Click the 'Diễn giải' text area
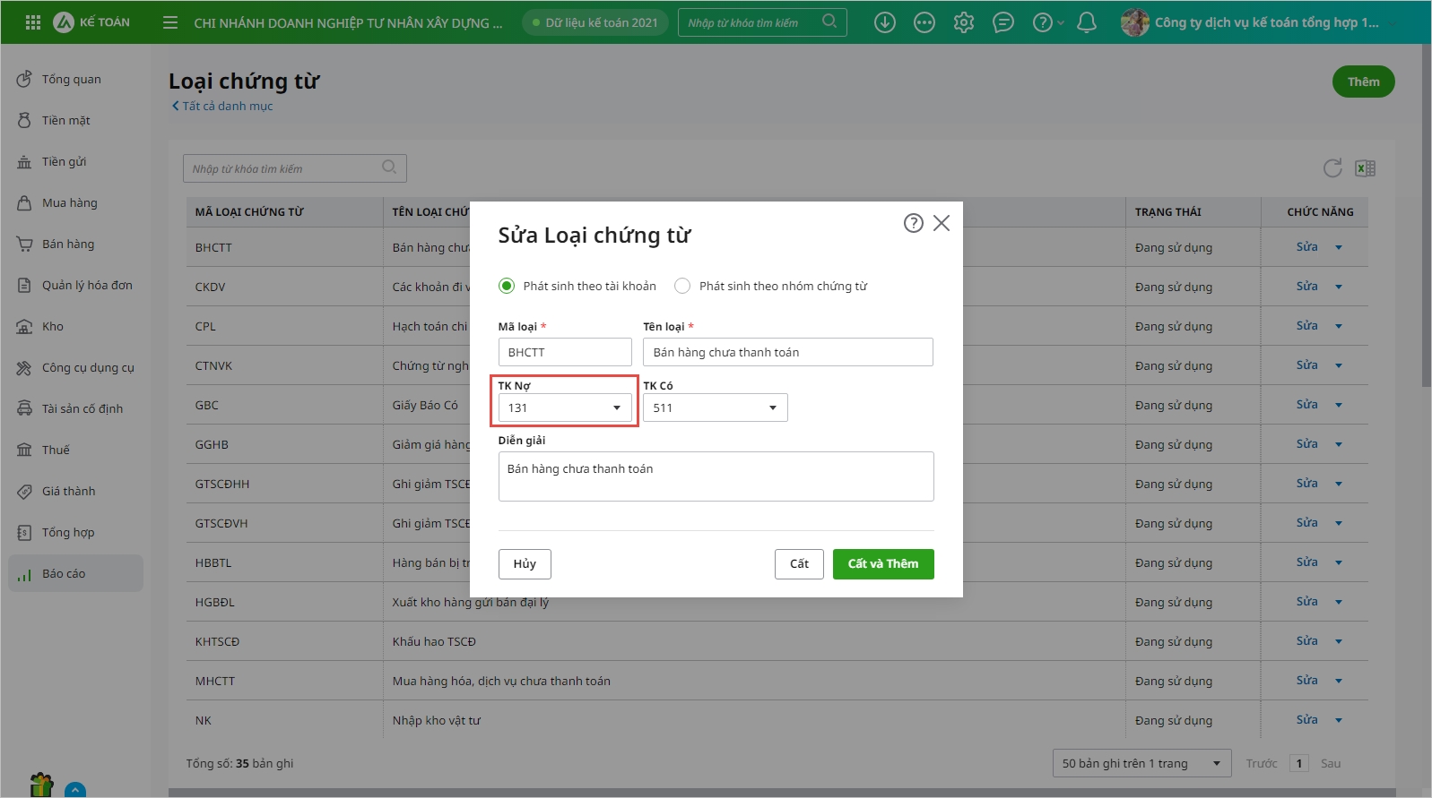Viewport: 1432px width, 798px height. click(x=716, y=476)
